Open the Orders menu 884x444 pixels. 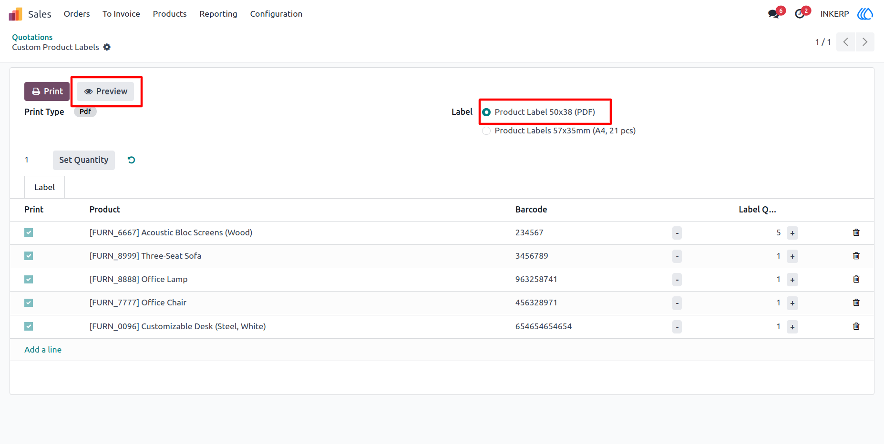[77, 14]
